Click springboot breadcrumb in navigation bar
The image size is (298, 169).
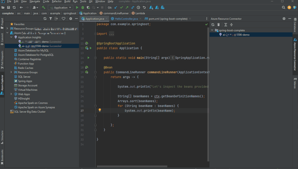[70, 13]
